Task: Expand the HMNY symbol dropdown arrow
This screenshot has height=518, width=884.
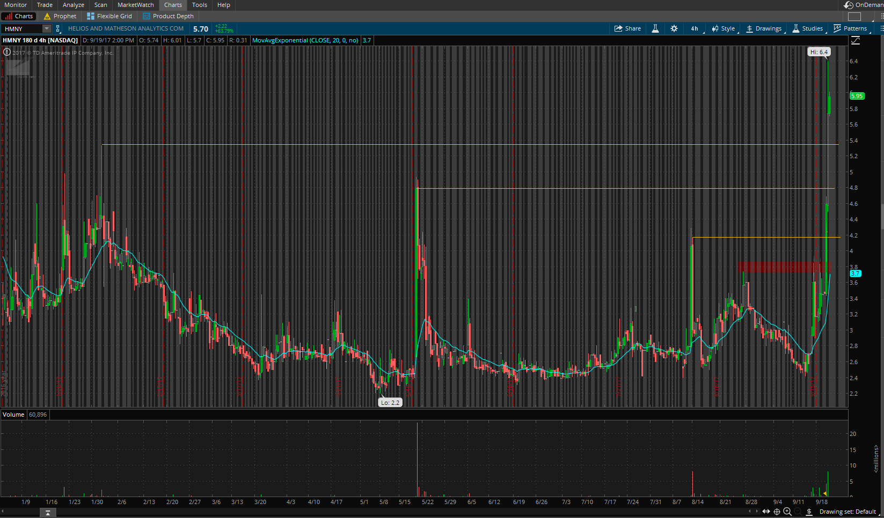Action: tap(47, 28)
